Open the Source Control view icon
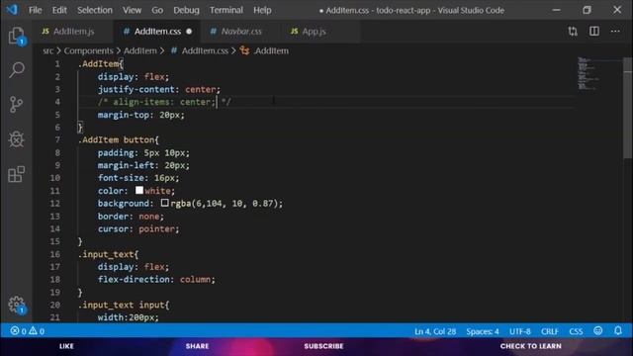The height and width of the screenshot is (356, 633). tap(16, 105)
